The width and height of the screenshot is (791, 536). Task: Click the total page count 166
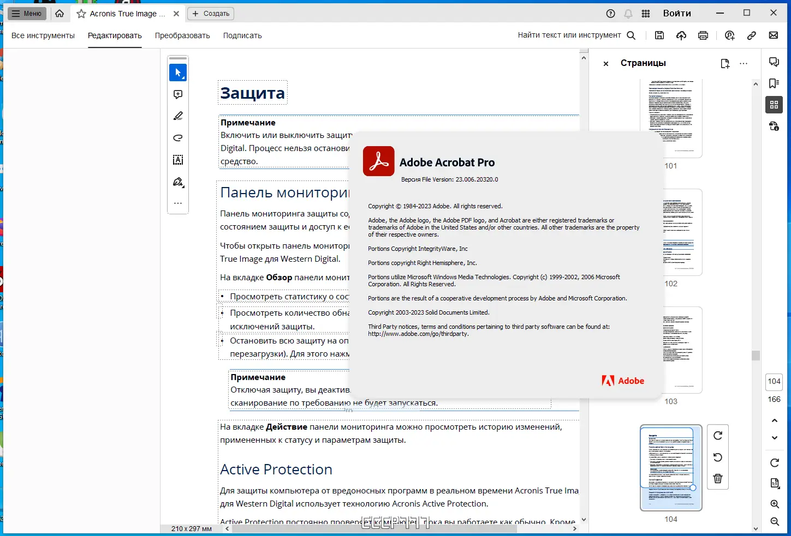coord(774,399)
